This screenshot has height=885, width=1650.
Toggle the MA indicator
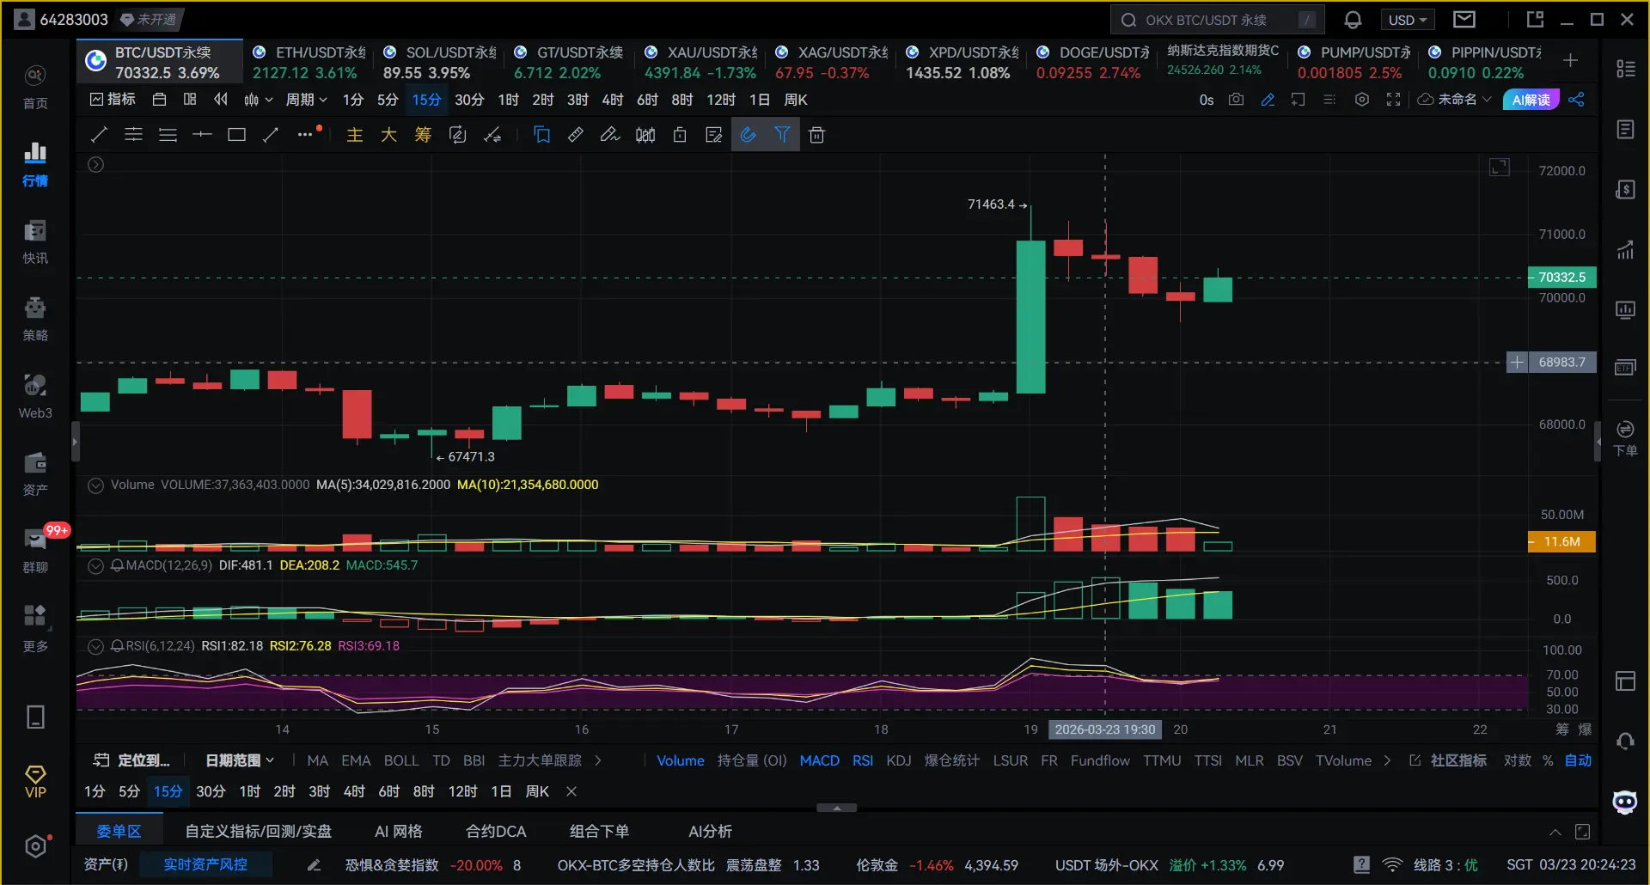click(x=317, y=760)
